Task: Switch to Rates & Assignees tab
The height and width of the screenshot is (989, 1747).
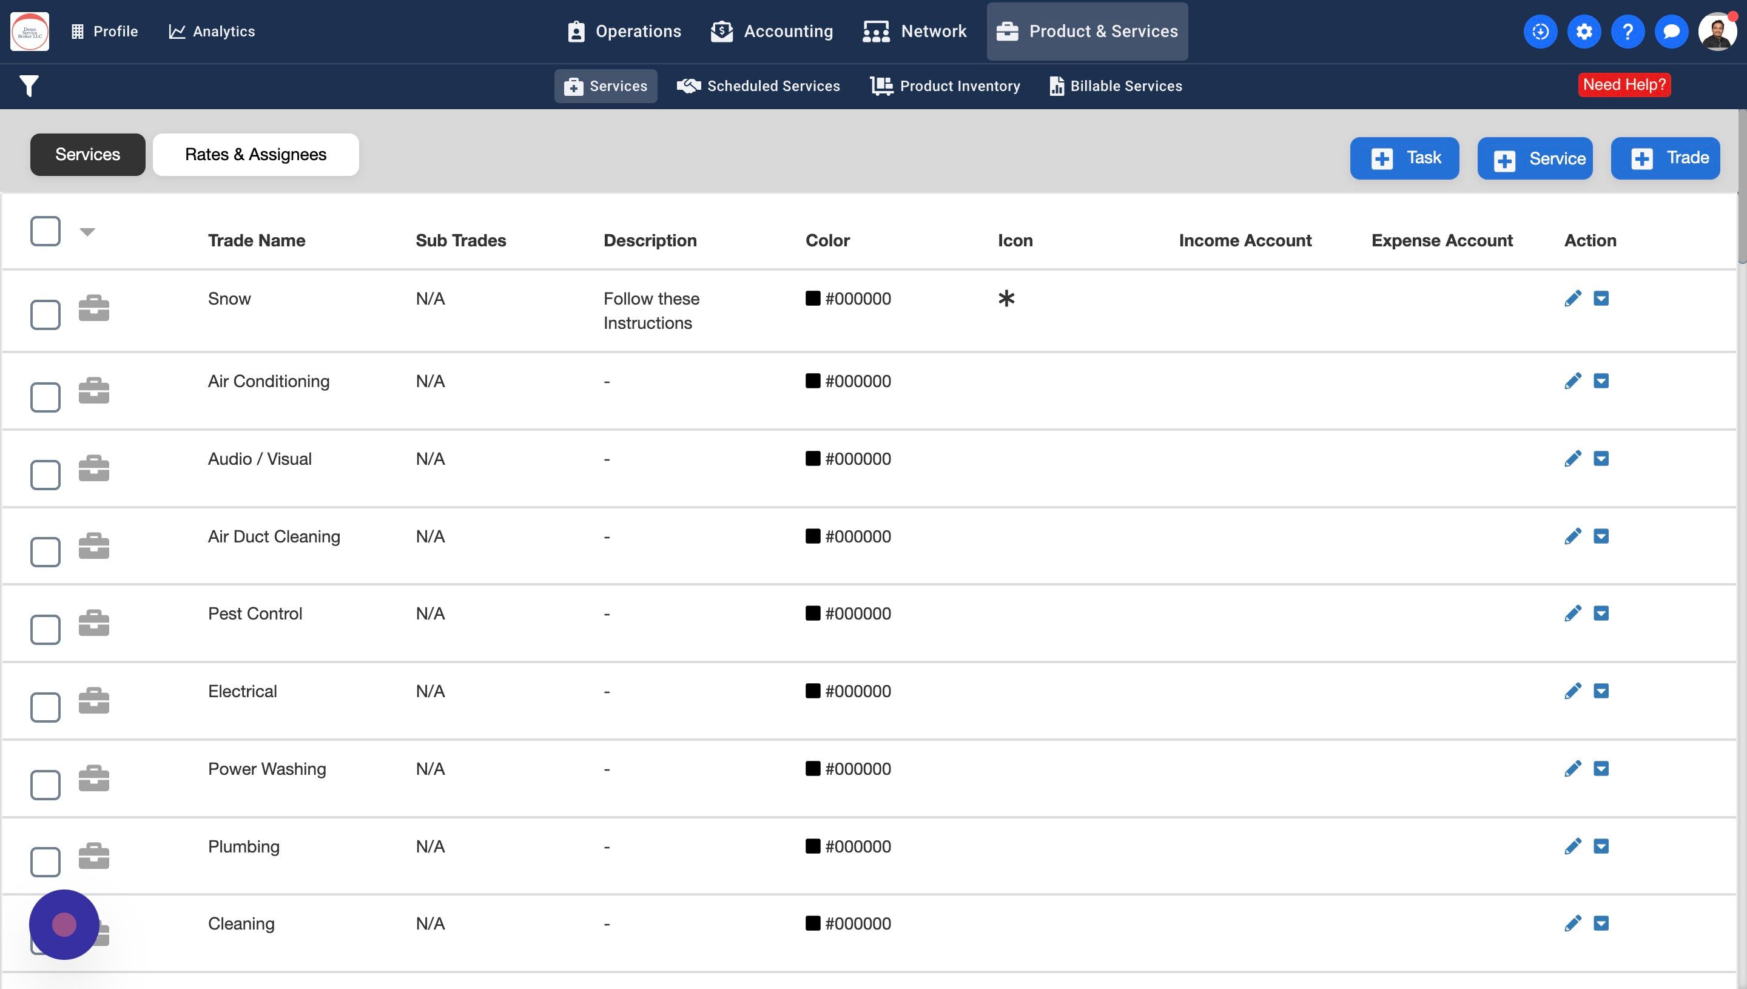Action: point(255,155)
